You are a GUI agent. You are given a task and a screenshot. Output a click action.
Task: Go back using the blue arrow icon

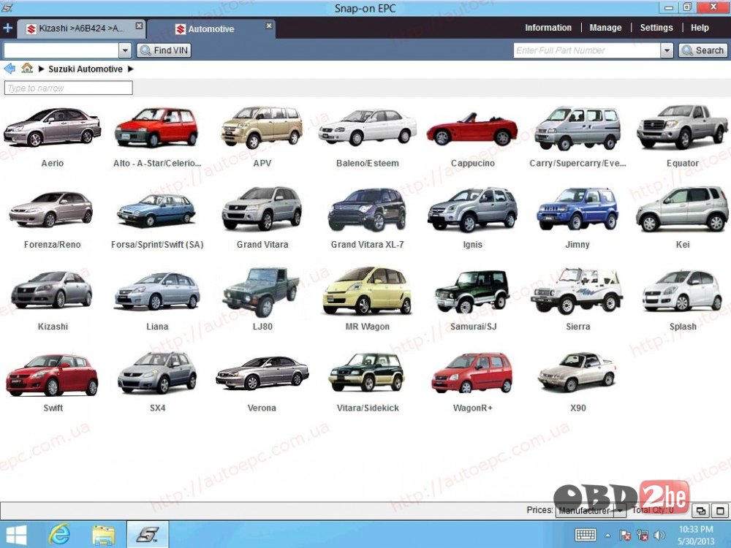(x=10, y=69)
